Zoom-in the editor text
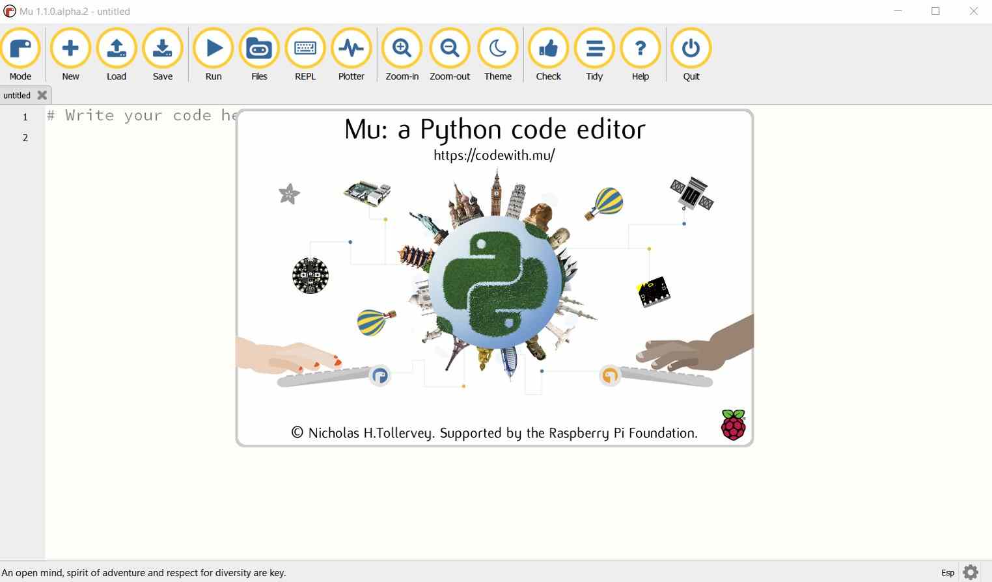This screenshot has width=992, height=582. (402, 55)
